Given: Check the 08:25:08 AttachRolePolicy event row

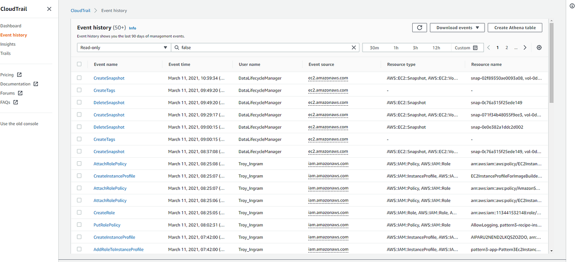Looking at the screenshot, I should pos(79,163).
